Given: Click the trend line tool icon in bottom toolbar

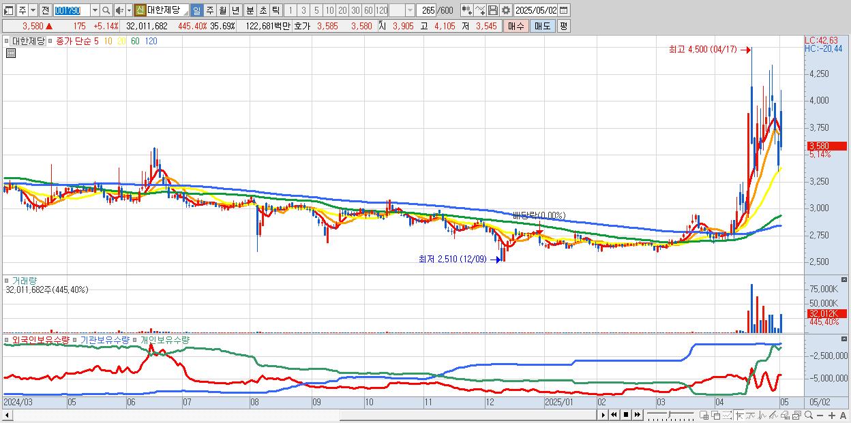Looking at the screenshot, I should pos(751,415).
